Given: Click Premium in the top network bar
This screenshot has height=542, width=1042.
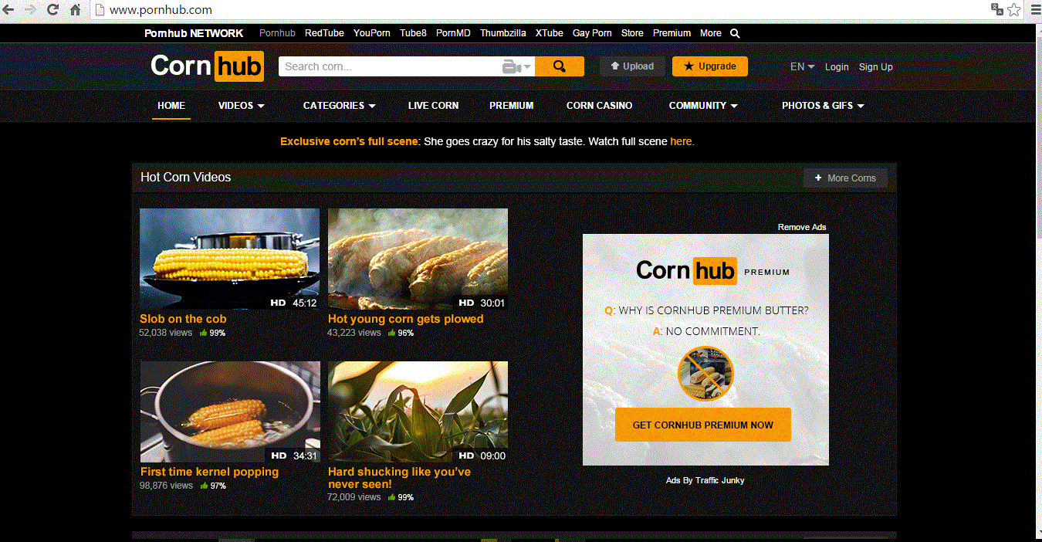Looking at the screenshot, I should (672, 33).
